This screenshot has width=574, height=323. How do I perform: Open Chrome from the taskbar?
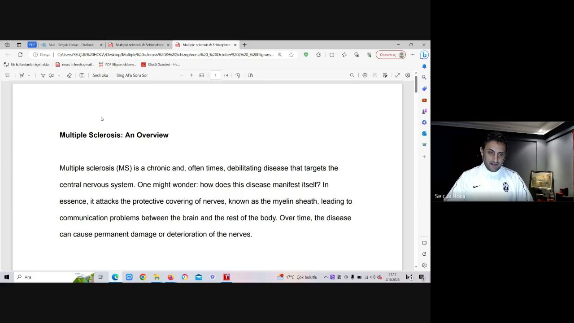(143, 277)
